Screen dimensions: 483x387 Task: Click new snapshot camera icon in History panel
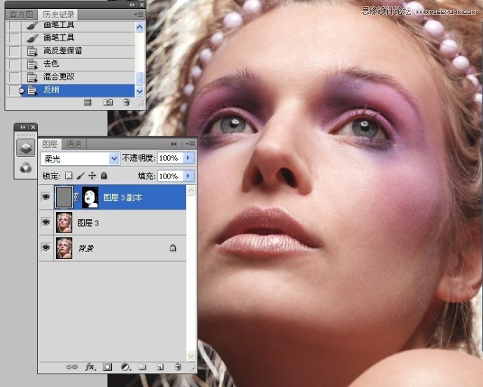pos(108,102)
